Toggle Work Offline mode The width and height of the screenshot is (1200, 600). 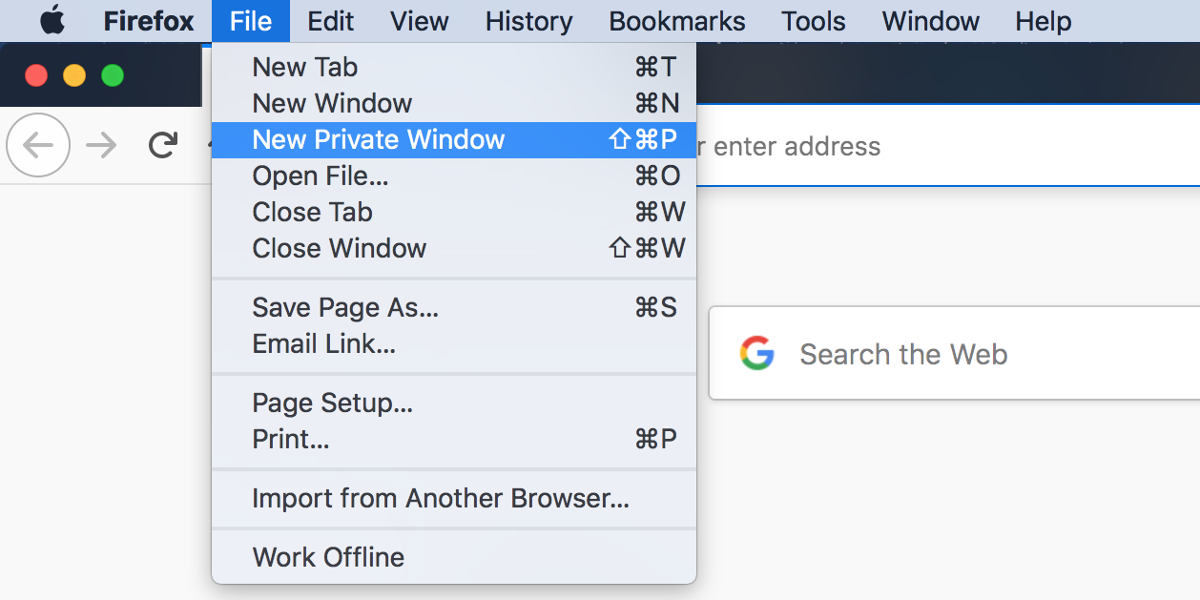pos(454,557)
